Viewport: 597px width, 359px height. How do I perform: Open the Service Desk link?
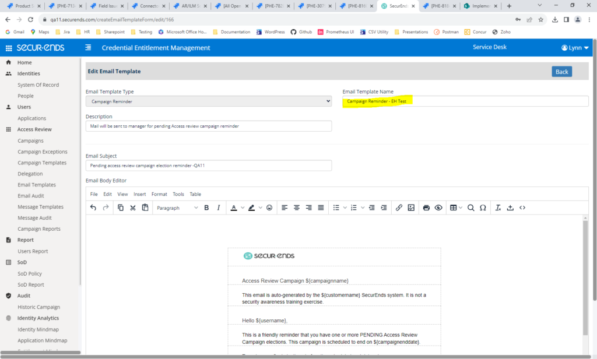pos(490,47)
